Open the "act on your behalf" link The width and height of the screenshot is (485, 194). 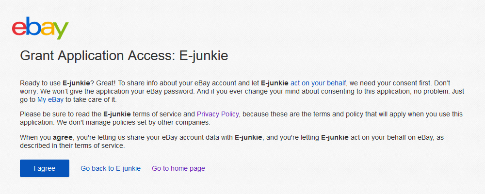(318, 83)
